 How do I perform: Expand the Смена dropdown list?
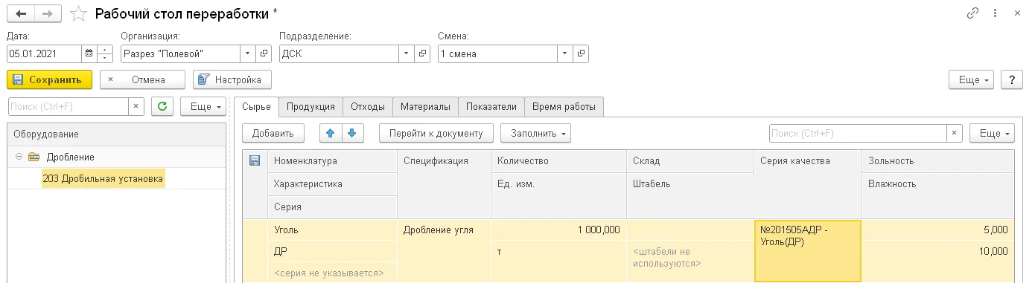[x=564, y=53]
